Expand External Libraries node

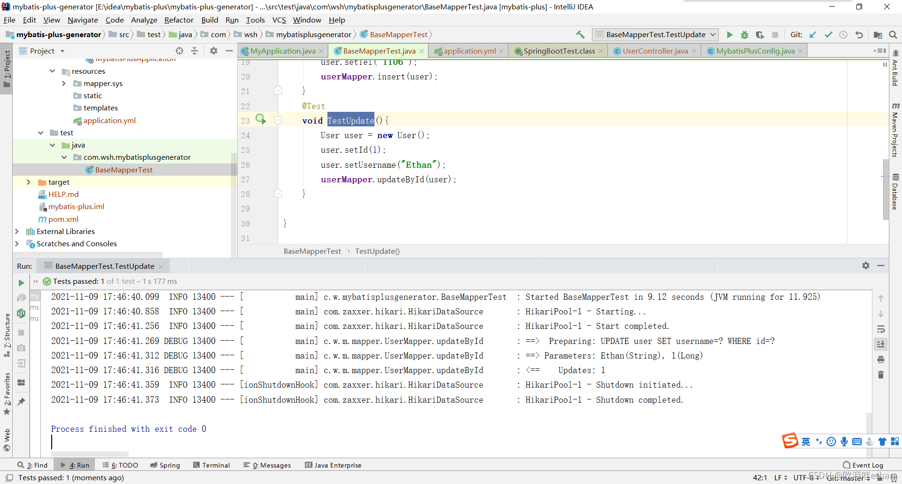click(17, 231)
